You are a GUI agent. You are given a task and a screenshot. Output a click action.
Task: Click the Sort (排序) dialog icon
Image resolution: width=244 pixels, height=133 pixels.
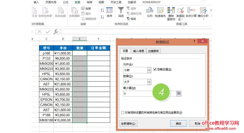click(109, 10)
